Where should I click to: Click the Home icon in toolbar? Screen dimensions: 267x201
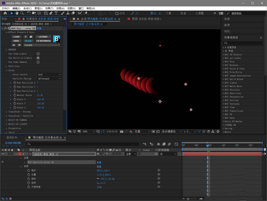[5, 13]
